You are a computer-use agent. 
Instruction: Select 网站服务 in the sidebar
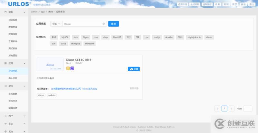point(13,20)
